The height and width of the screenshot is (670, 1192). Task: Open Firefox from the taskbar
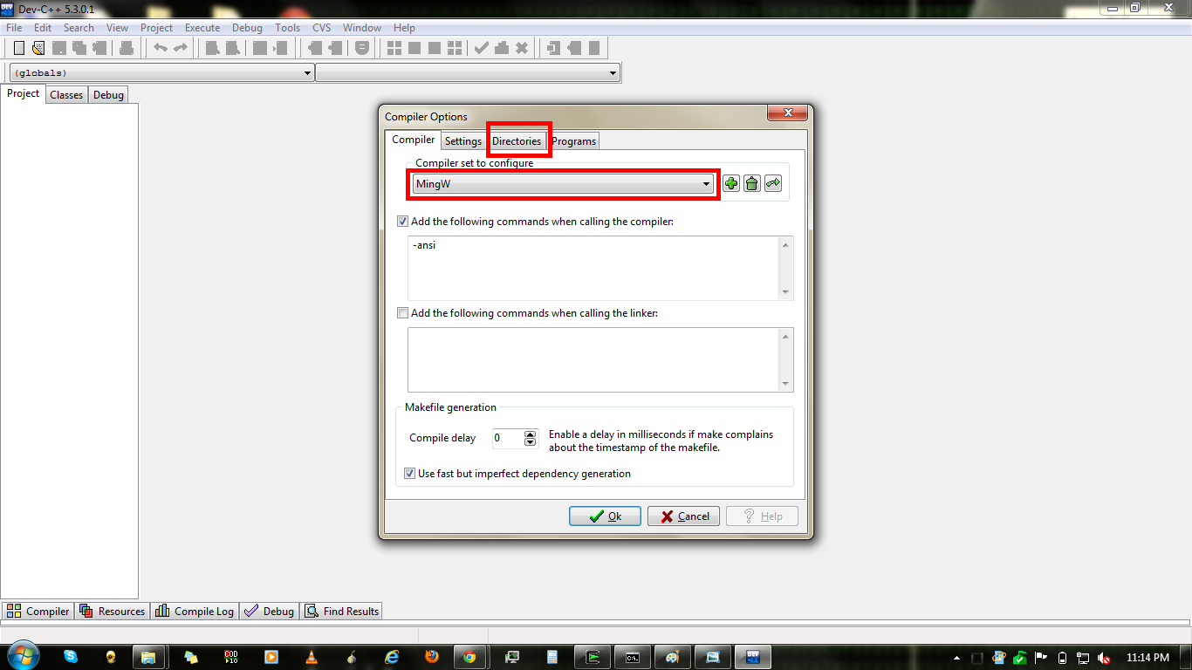coord(431,657)
